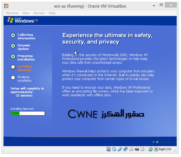Click the 'Experience the ultimate in safety' heading
The width and height of the screenshot is (181, 157).
pos(107,39)
